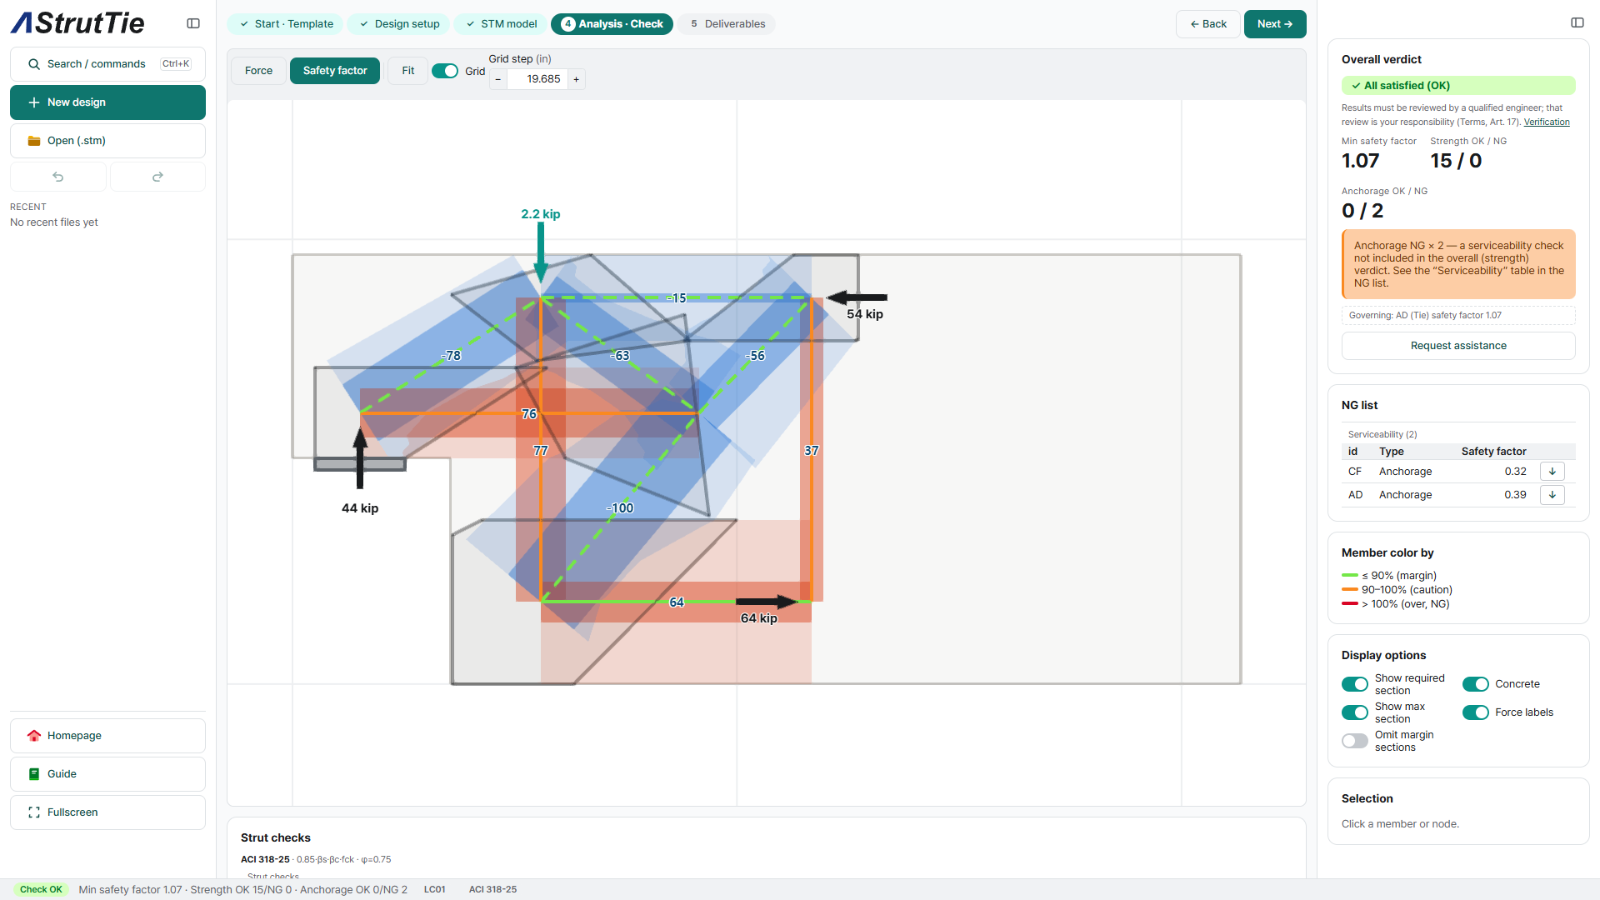Collapse the right results panel icon
The width and height of the screenshot is (1600, 900).
[x=1577, y=22]
